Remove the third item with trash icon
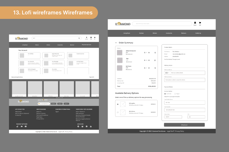Screen dimensions: 229x152 tap(155, 68)
